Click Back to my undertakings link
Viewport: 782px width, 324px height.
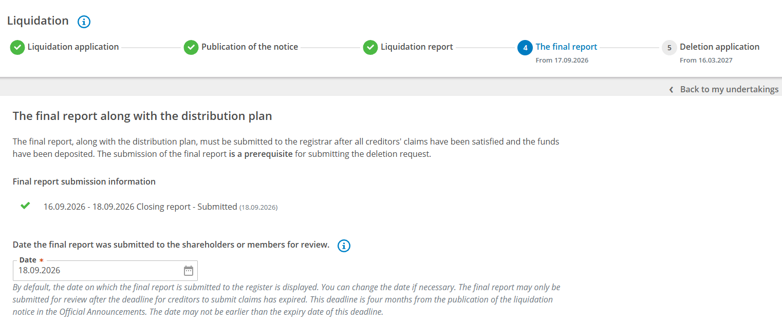729,89
